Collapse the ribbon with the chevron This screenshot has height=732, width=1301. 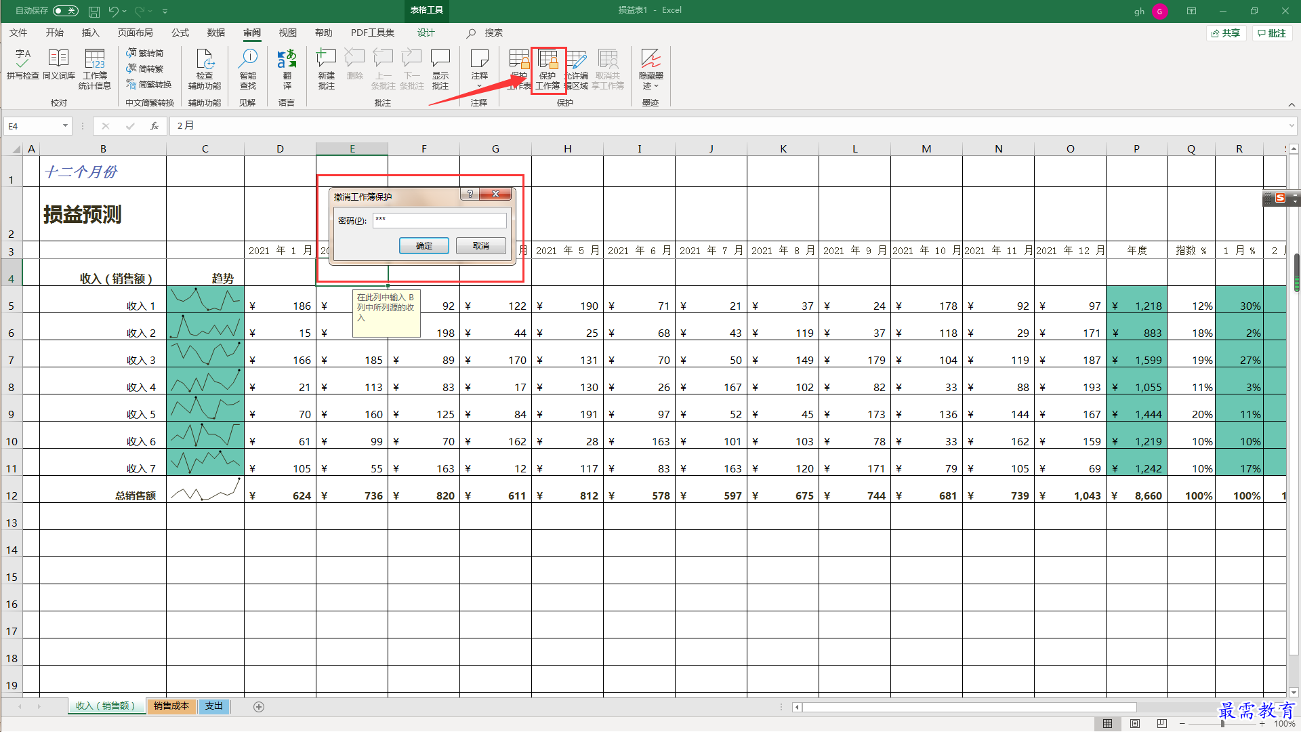pyautogui.click(x=1292, y=104)
